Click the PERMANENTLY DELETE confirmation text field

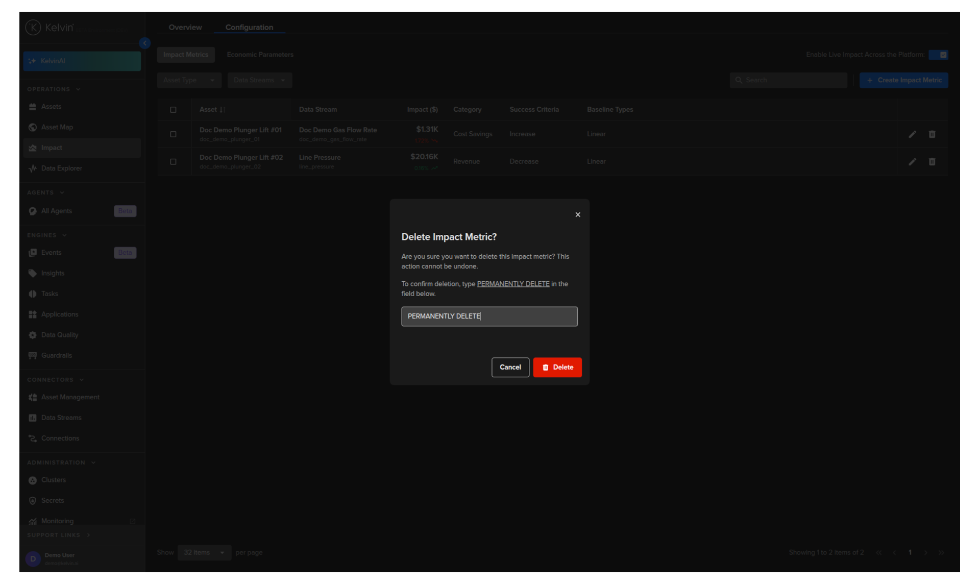click(489, 316)
